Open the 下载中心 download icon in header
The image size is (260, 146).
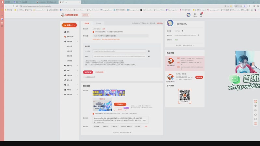pos(195,15)
